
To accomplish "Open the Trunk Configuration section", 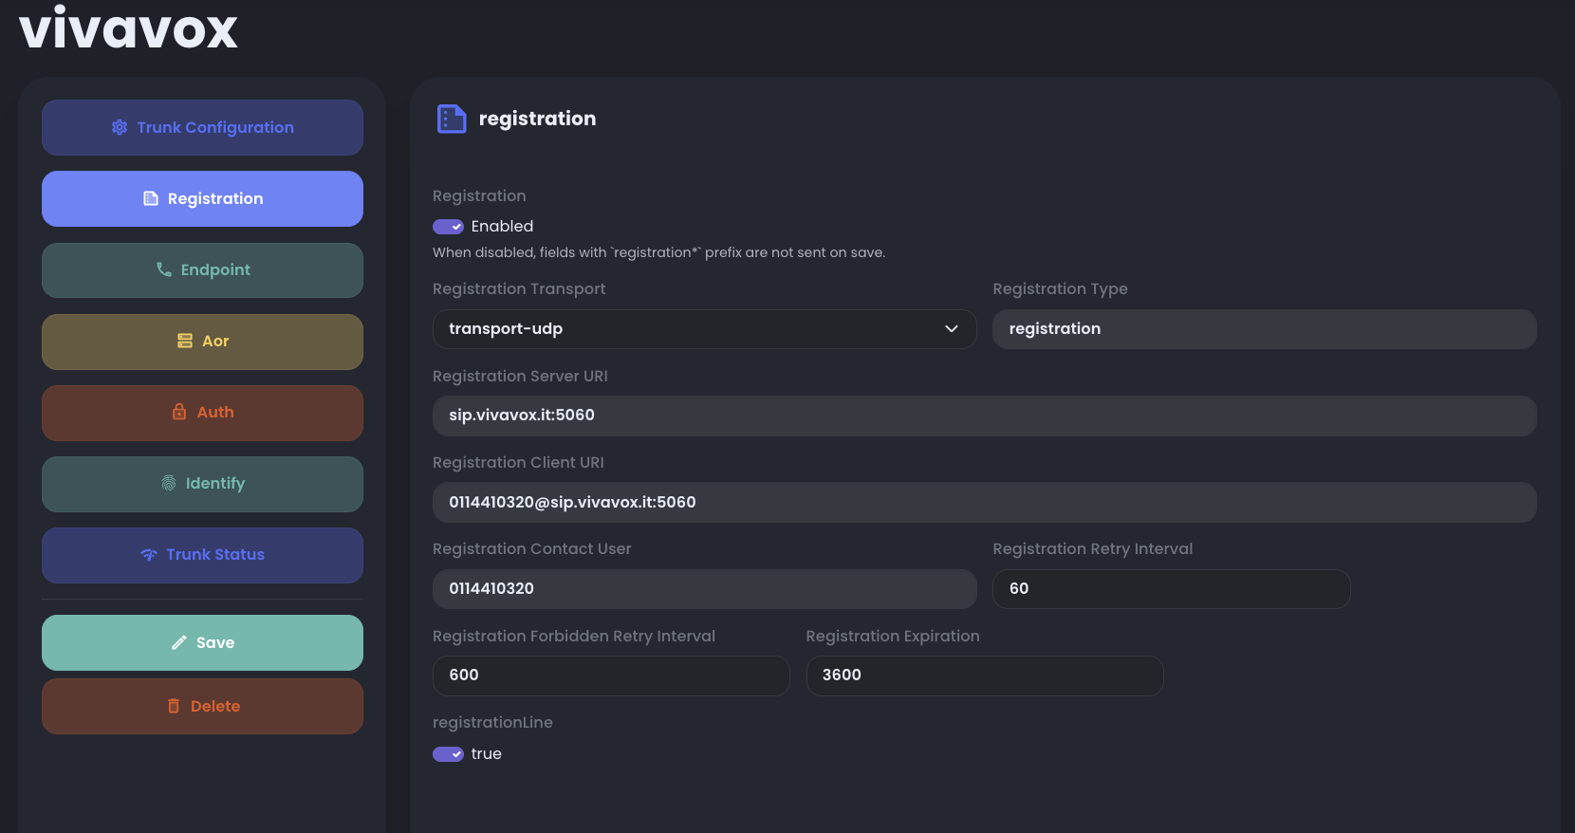I will click(x=202, y=127).
